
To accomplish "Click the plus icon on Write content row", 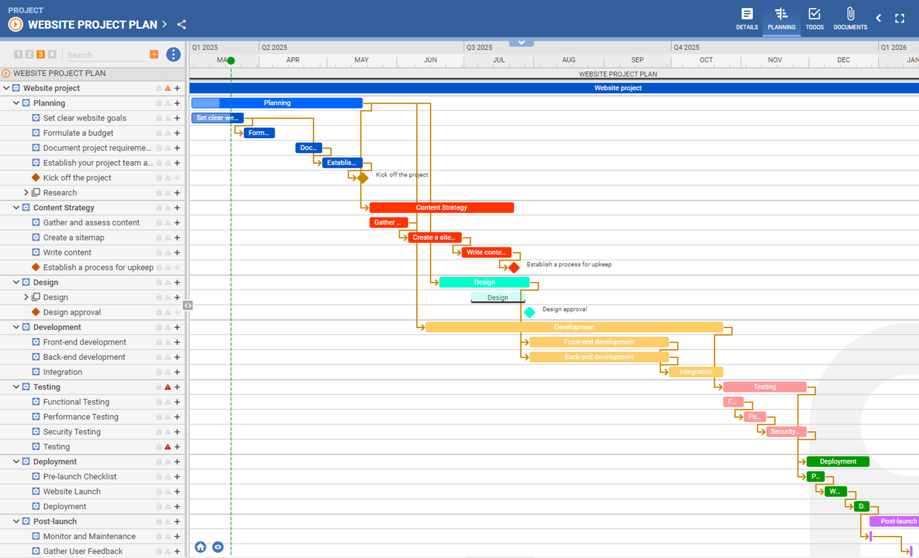I will pos(177,253).
